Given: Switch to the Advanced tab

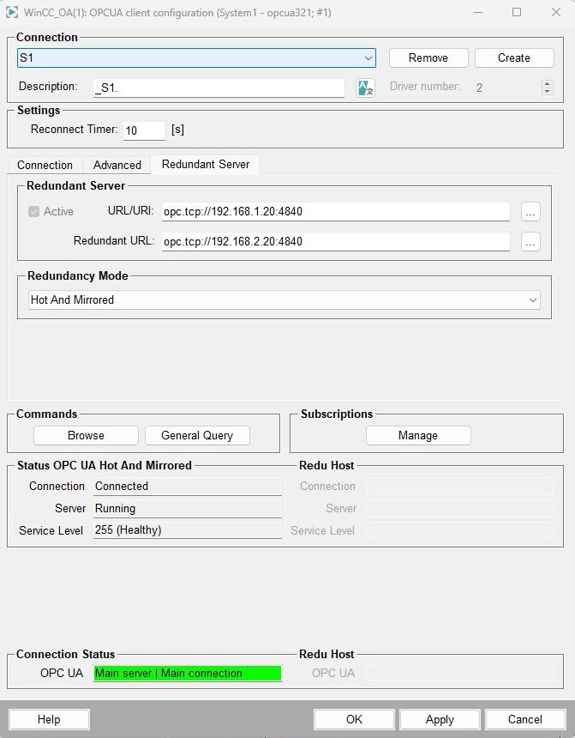Looking at the screenshot, I should pyautogui.click(x=117, y=165).
